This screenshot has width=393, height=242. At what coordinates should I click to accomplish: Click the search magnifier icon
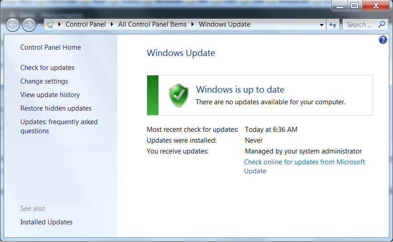[x=382, y=24]
